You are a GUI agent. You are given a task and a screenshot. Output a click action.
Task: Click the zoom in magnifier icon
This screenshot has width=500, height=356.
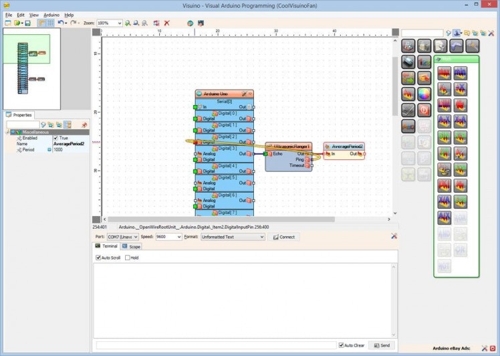point(128,23)
